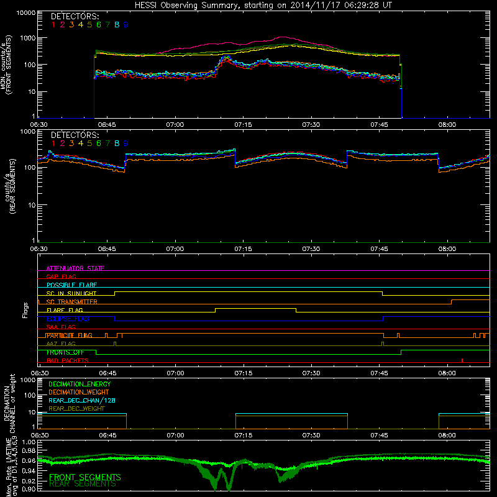Viewport: 497px width, 497px height.
Task: Click DETECTORS: label in front segments panel
Action: [75, 16]
